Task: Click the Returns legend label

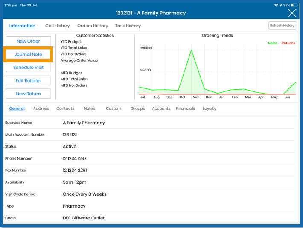Action: tap(288, 43)
